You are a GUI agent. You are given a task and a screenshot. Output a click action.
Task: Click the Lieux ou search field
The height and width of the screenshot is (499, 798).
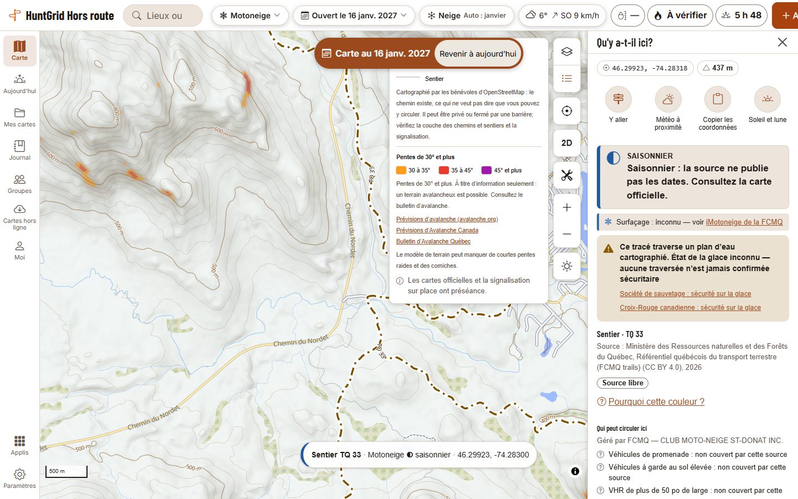click(x=163, y=16)
